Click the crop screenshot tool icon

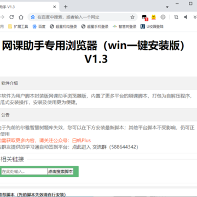pyautogui.click(x=176, y=17)
